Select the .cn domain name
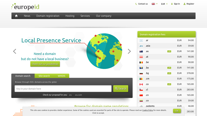Screen dimensions: 207x116 pyautogui.click(x=147, y=95)
